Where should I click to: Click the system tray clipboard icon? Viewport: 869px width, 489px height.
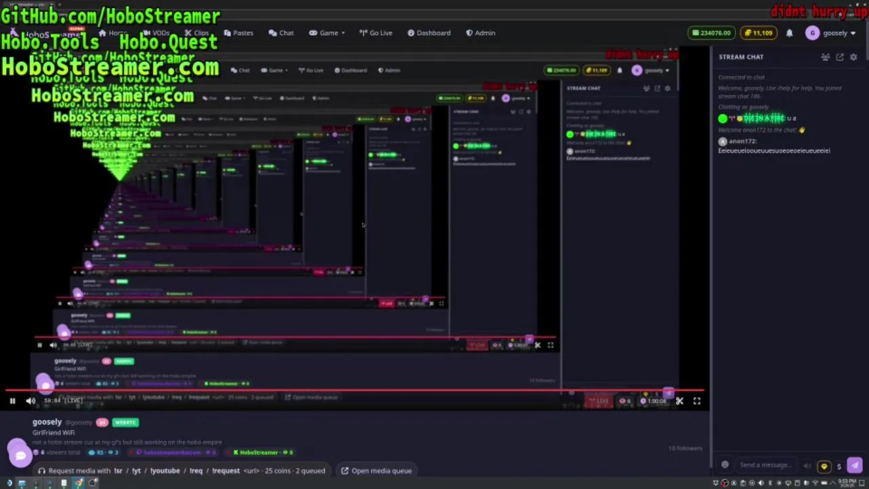click(743, 483)
